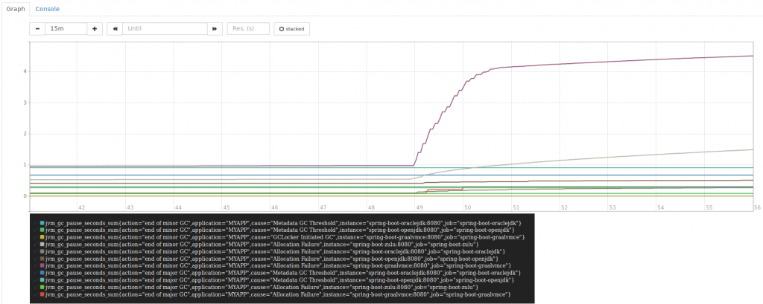Fast-forward the graph end time
Image resolution: width=763 pixels, height=304 pixels.
coord(215,28)
